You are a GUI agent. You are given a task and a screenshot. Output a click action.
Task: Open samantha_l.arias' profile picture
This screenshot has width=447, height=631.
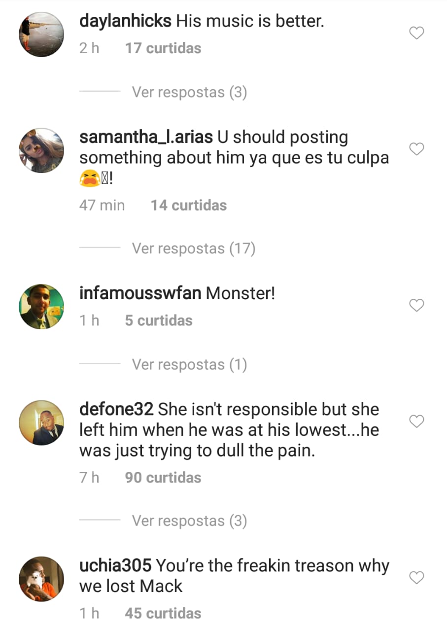pos(41,150)
